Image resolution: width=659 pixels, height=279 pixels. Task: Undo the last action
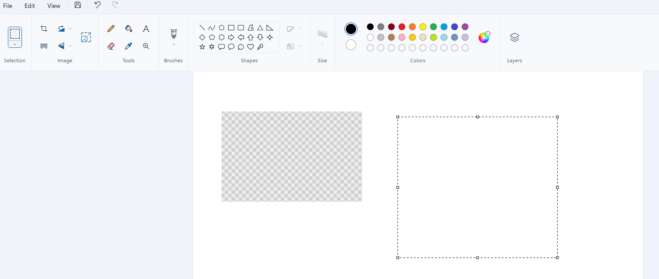coord(97,6)
